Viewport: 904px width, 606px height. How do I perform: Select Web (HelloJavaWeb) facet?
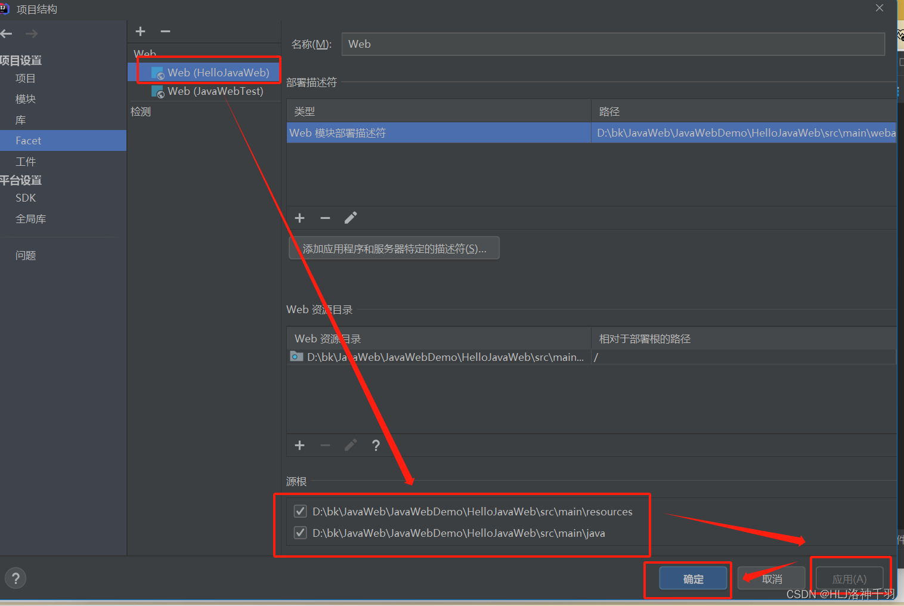coord(204,73)
